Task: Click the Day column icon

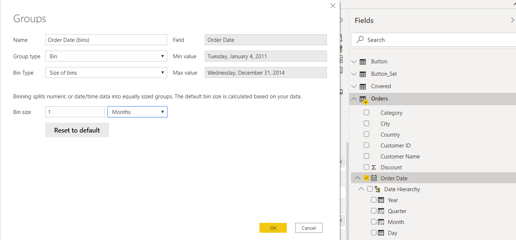Action: [x=381, y=233]
